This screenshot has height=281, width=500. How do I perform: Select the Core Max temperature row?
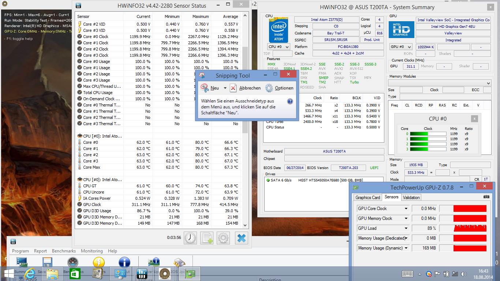pos(158,167)
